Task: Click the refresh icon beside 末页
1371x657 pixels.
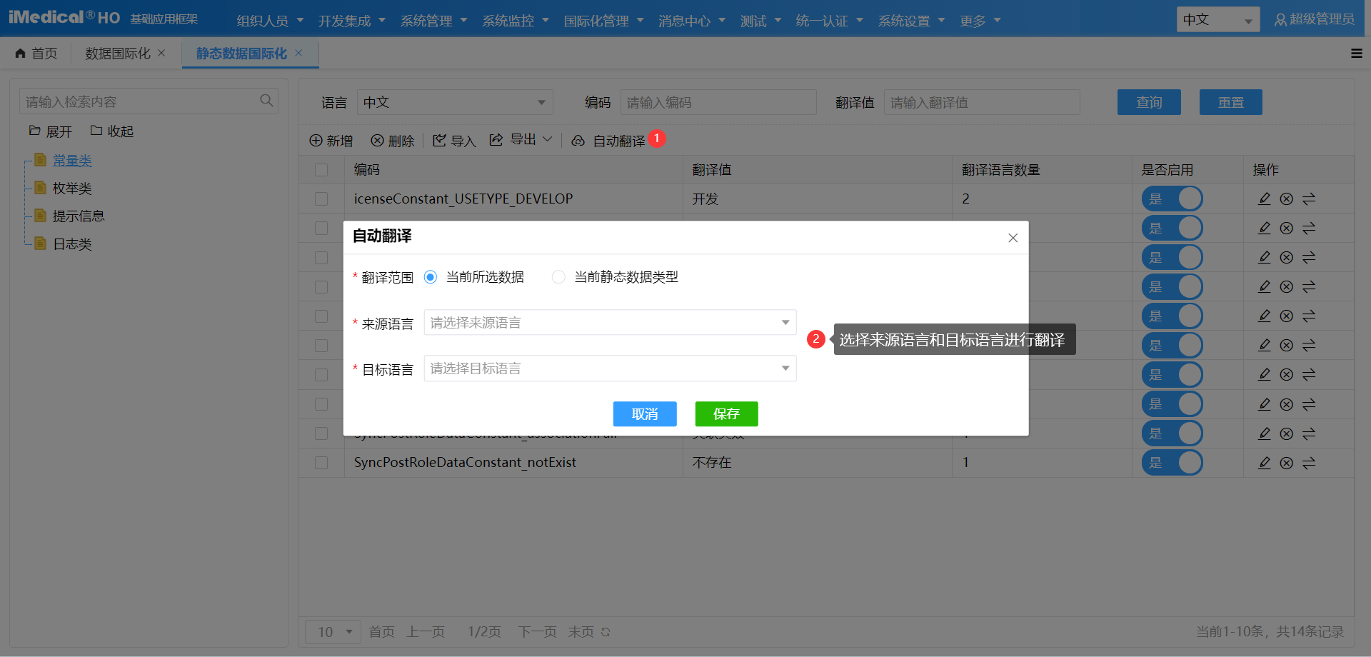Action: [x=606, y=632]
